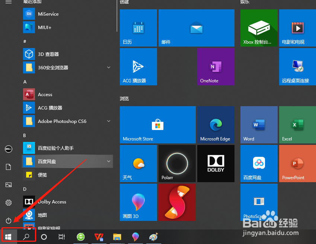Open the Word tile
Image resolution: width=316 pixels, height=244 pixels.
[x=259, y=125]
